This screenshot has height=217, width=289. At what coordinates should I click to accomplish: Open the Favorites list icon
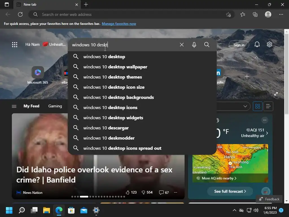pos(243,14)
